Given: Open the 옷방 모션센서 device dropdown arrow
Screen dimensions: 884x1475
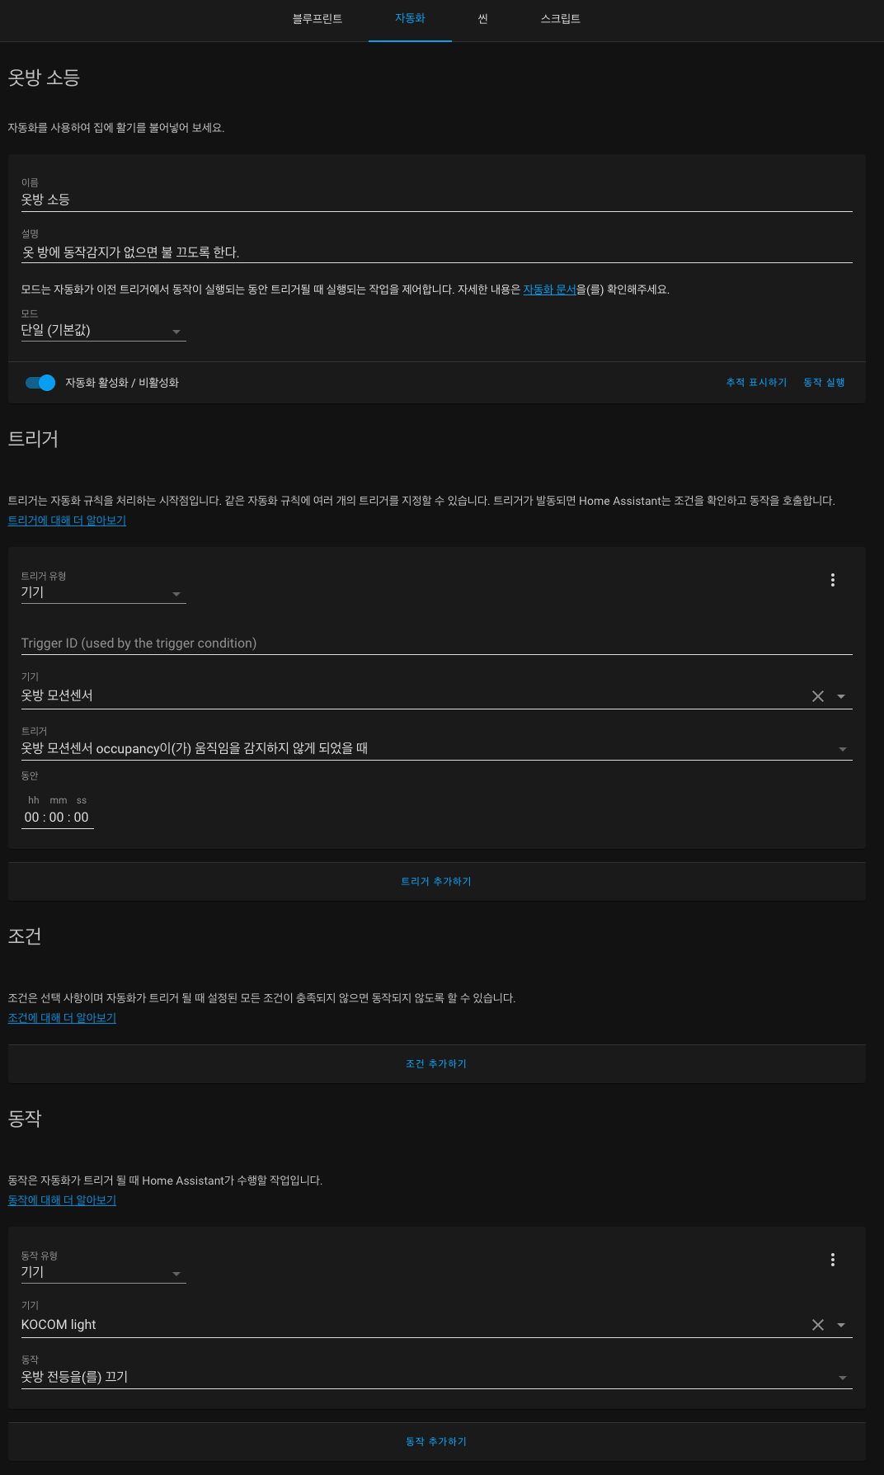Looking at the screenshot, I should coord(841,696).
